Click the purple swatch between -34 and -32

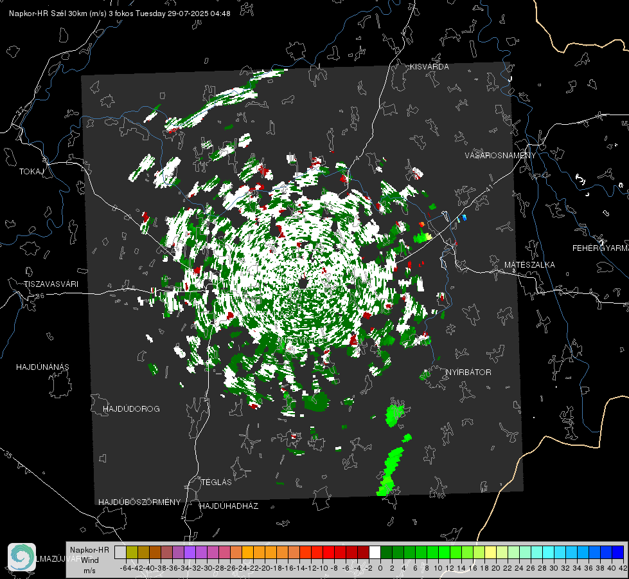[x=190, y=552]
